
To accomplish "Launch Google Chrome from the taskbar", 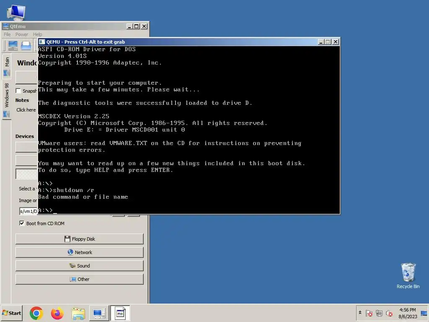I will [36, 313].
